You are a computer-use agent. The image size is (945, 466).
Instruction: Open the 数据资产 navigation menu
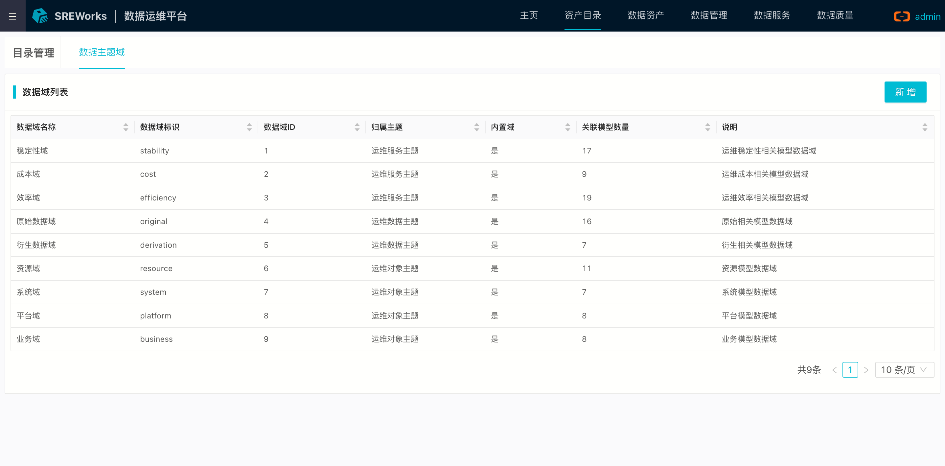[646, 15]
